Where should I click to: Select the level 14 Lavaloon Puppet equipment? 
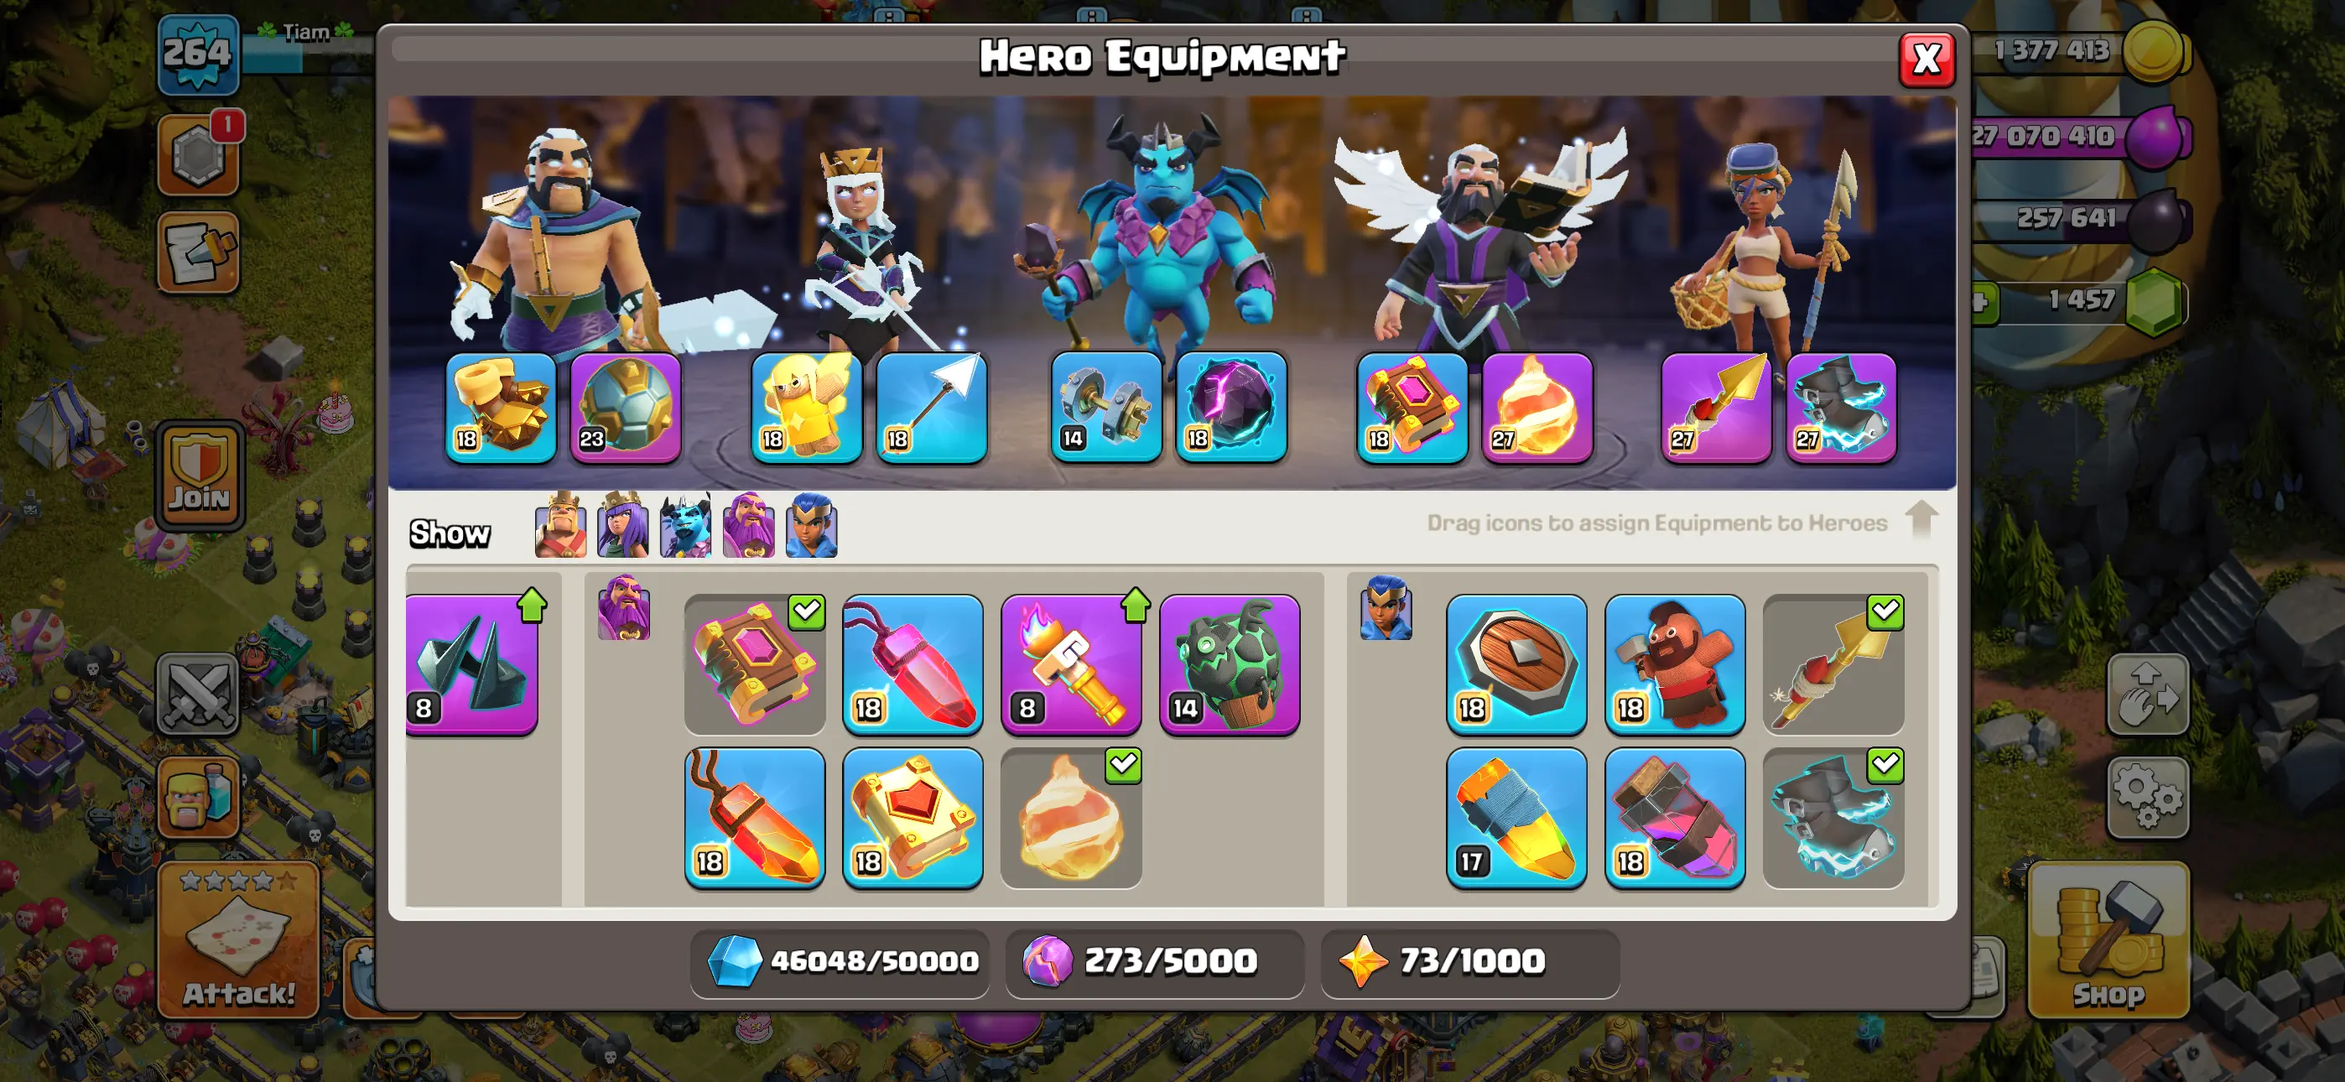[1229, 664]
